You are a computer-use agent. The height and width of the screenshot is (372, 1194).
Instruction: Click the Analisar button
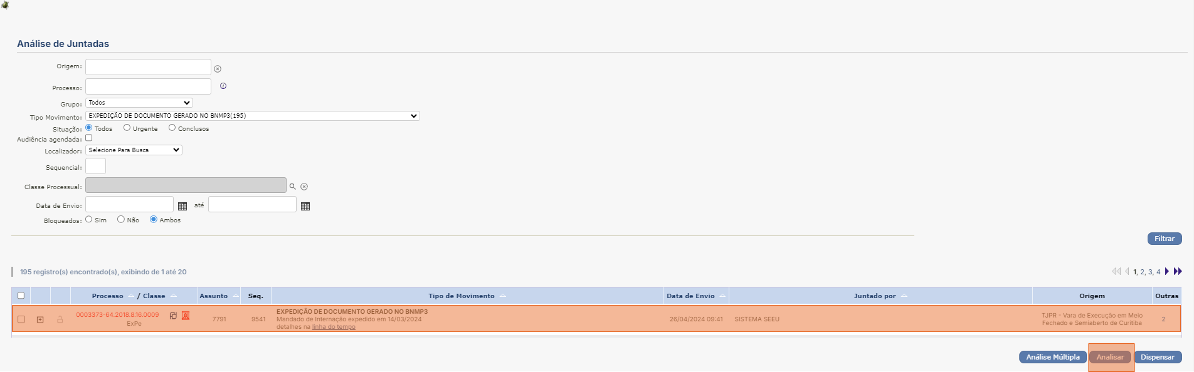(1110, 357)
